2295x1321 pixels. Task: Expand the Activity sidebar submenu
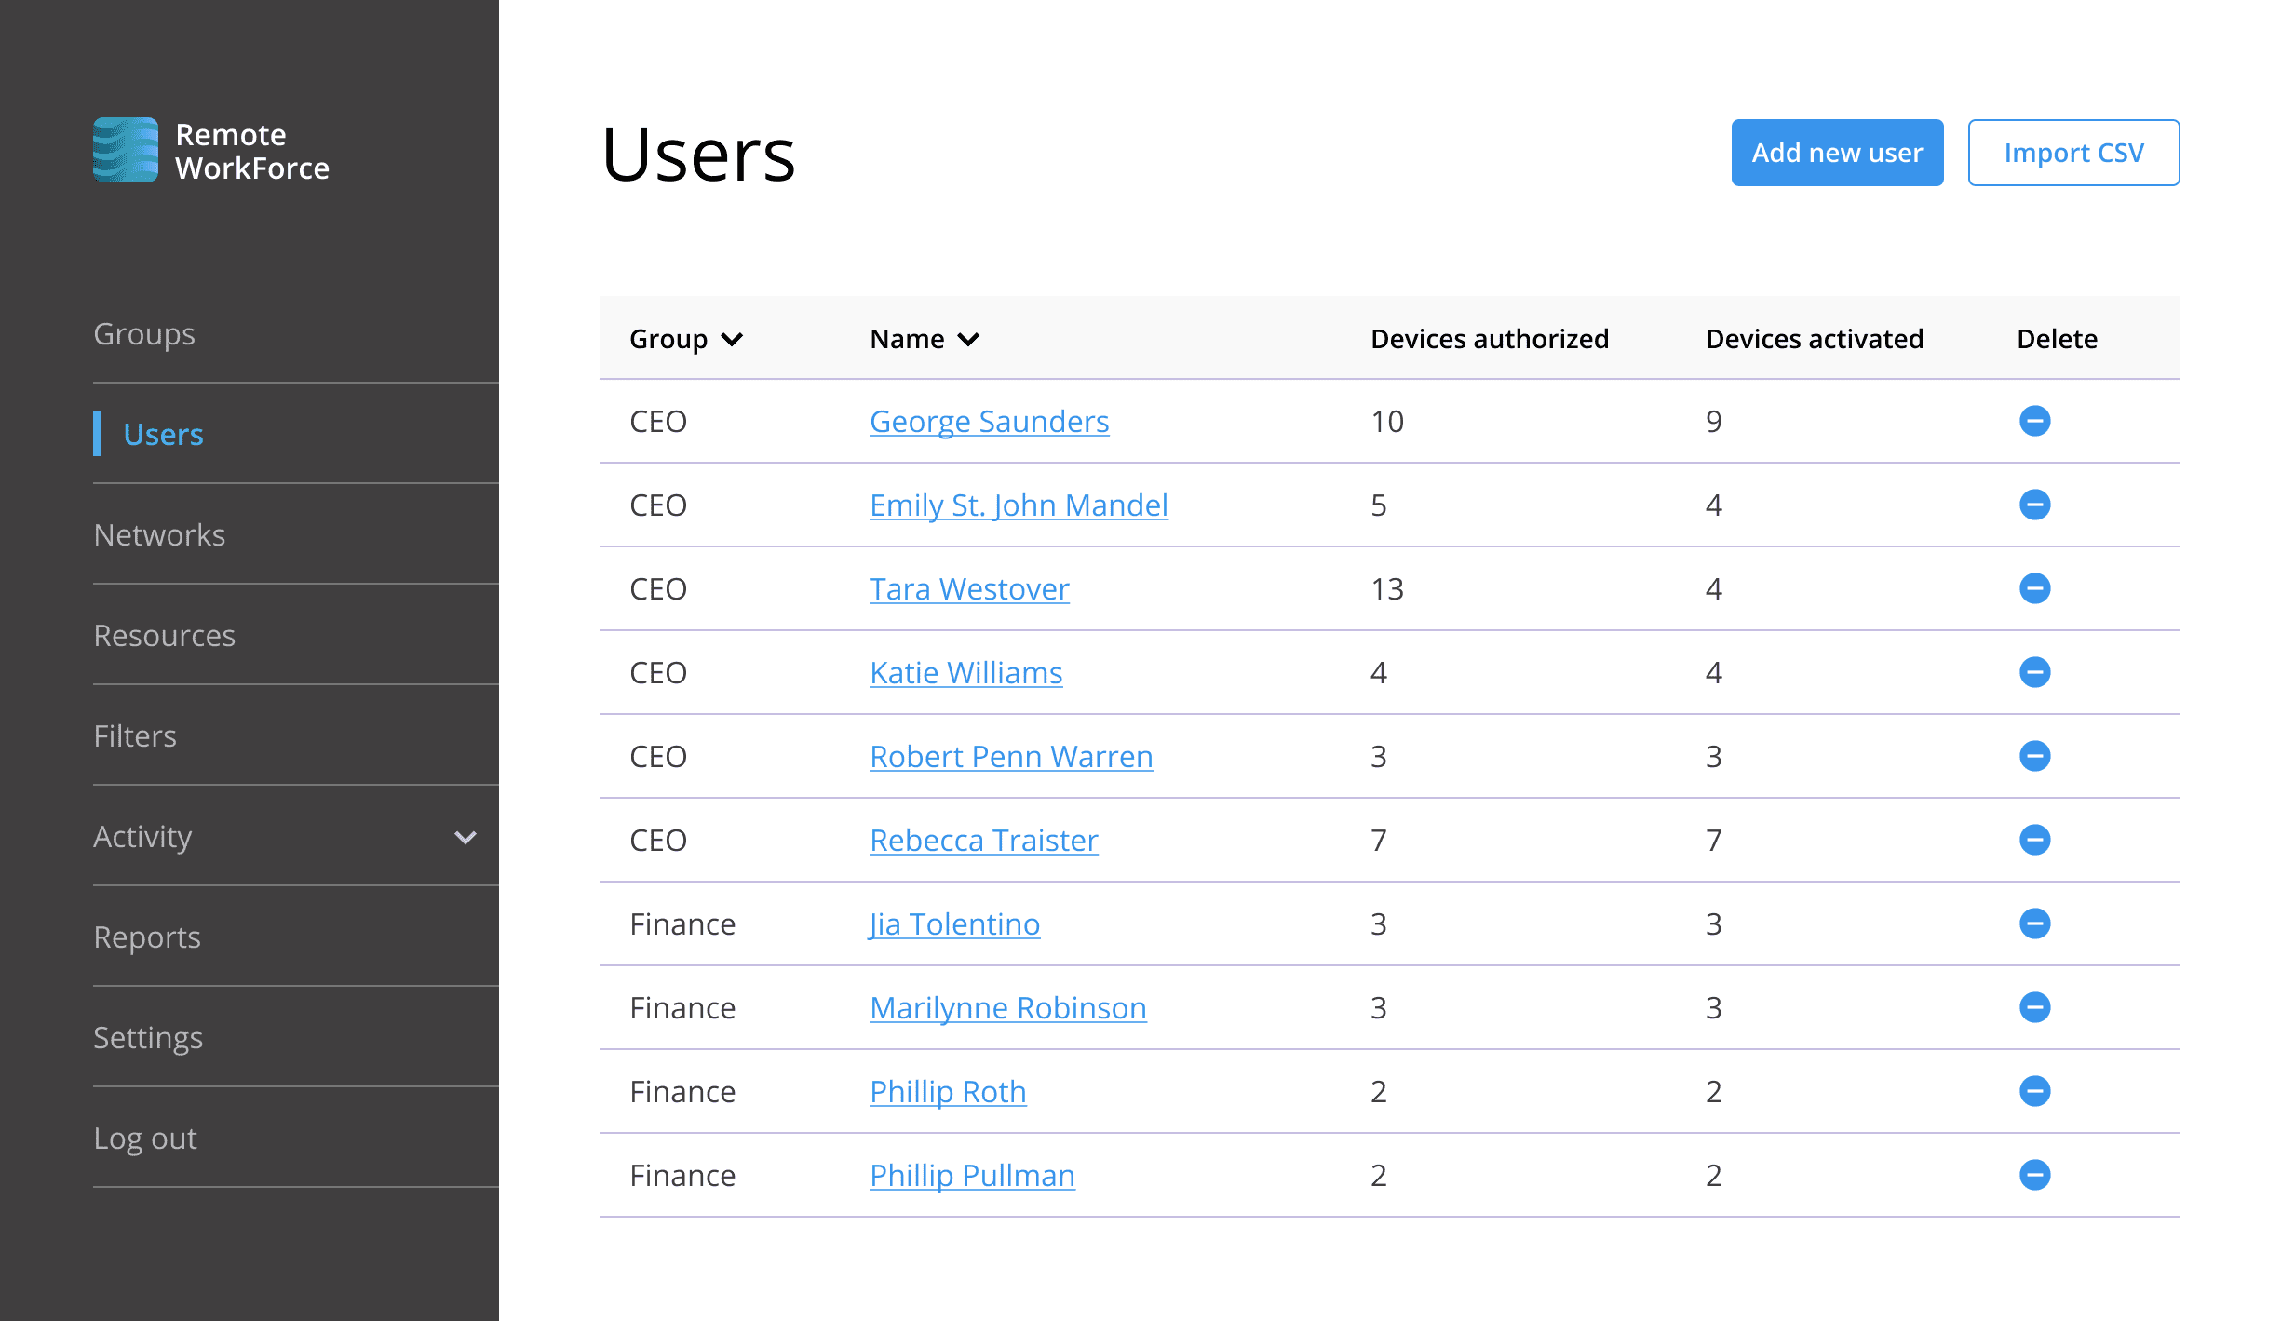pos(465,837)
